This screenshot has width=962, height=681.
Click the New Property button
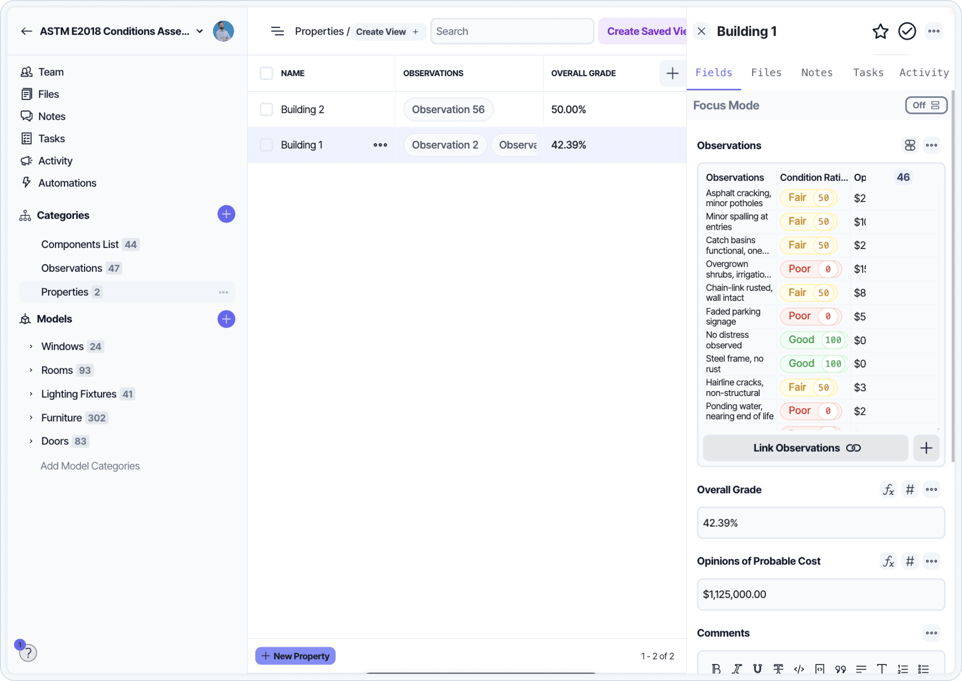295,656
